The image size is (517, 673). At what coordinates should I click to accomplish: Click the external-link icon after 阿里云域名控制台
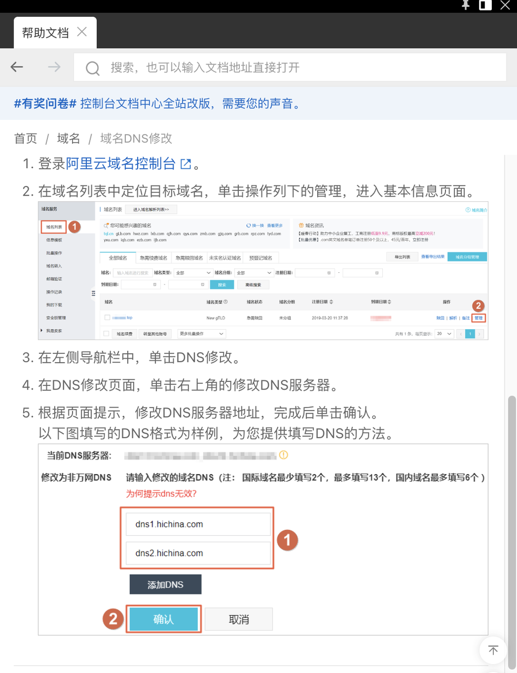click(x=186, y=164)
